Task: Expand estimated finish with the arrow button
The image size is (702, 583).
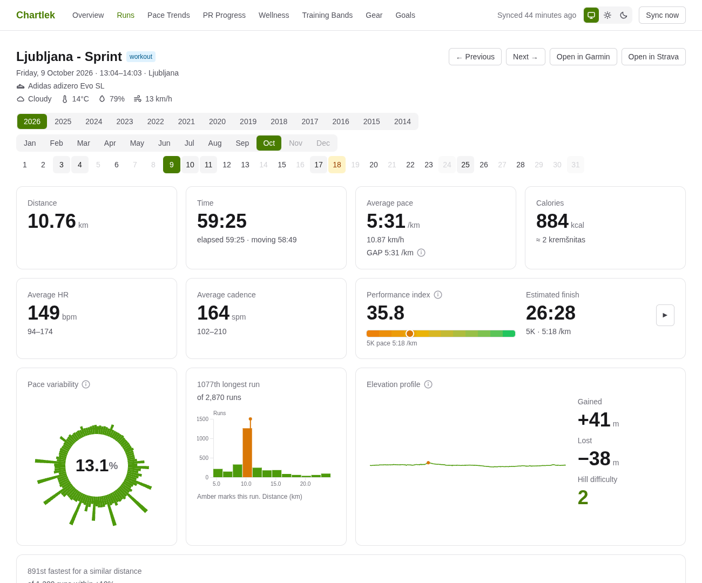Action: pos(665,315)
